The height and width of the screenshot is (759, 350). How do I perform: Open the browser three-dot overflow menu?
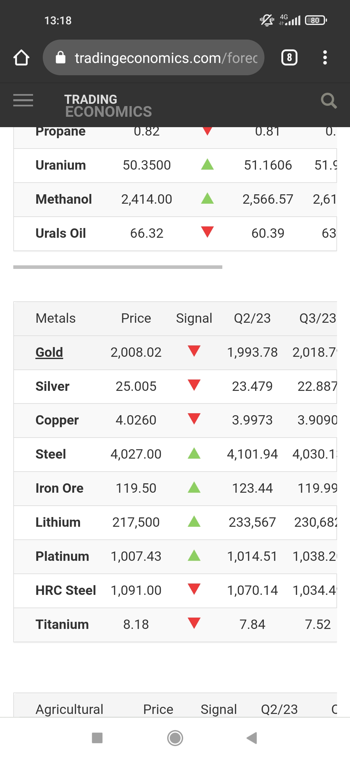tap(325, 58)
